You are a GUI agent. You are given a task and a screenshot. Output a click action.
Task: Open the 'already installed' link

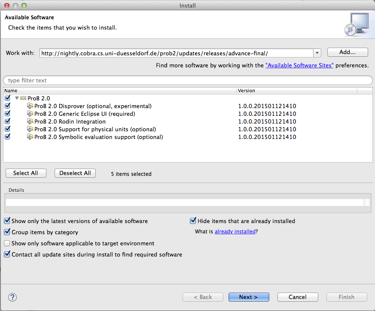tap(235, 231)
